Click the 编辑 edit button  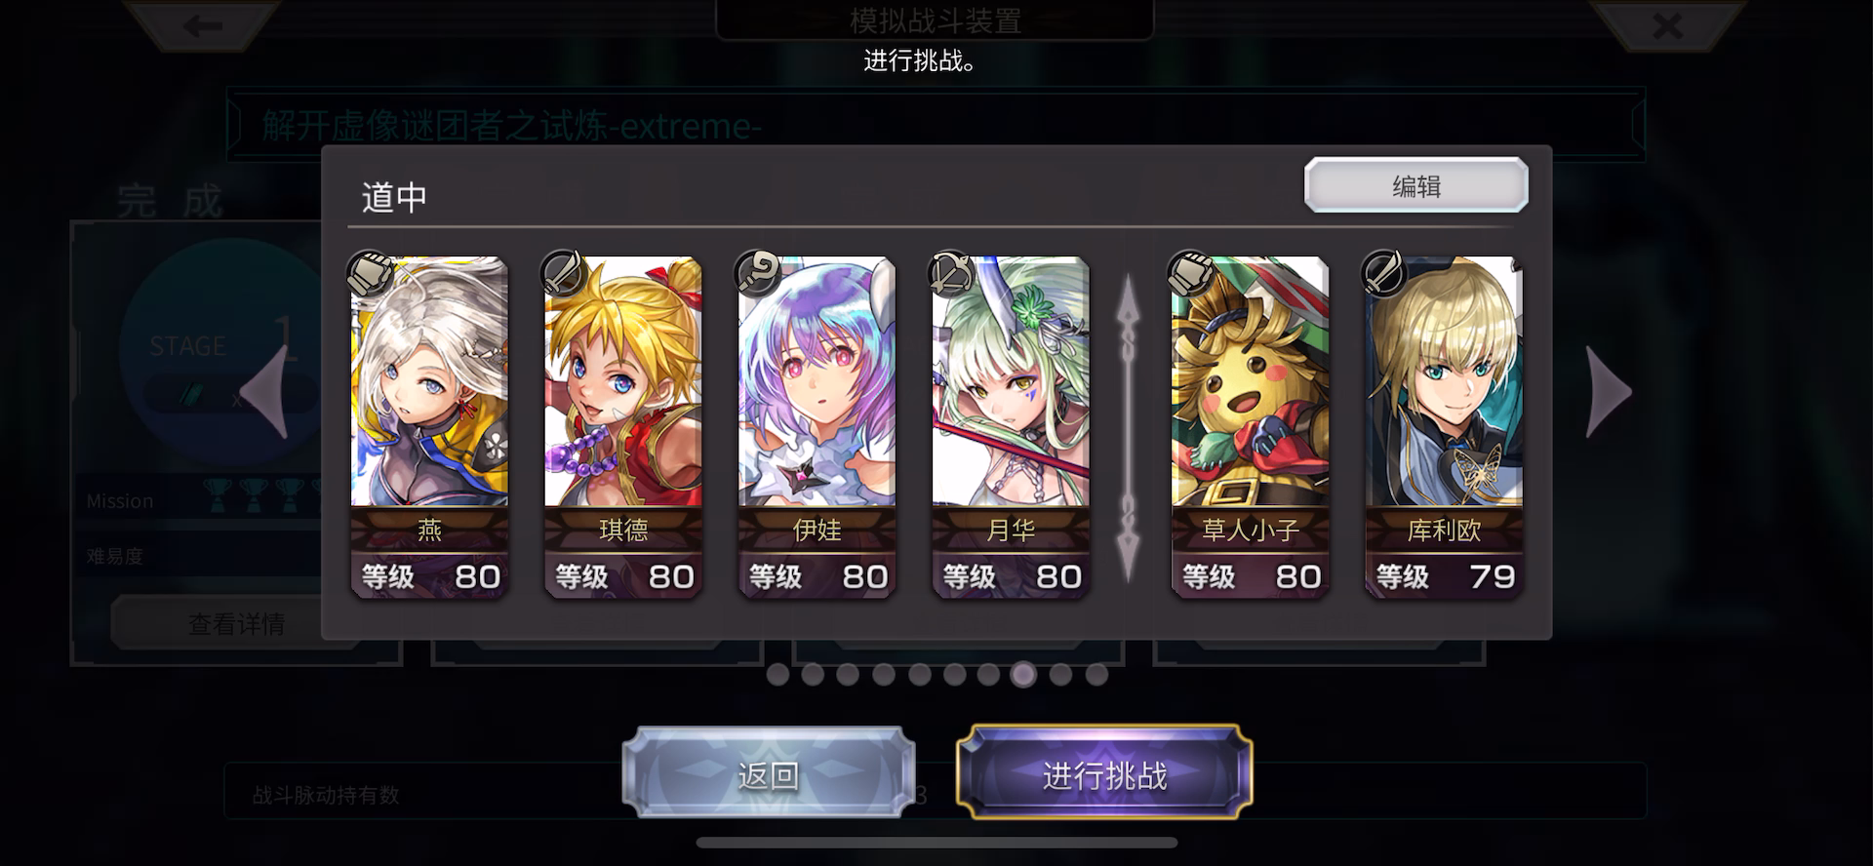coord(1416,185)
